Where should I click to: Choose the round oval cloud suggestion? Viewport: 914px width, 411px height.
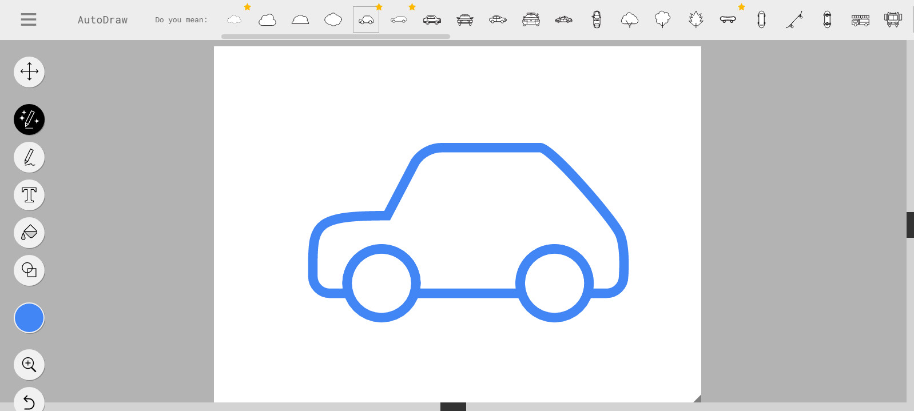[x=333, y=20]
